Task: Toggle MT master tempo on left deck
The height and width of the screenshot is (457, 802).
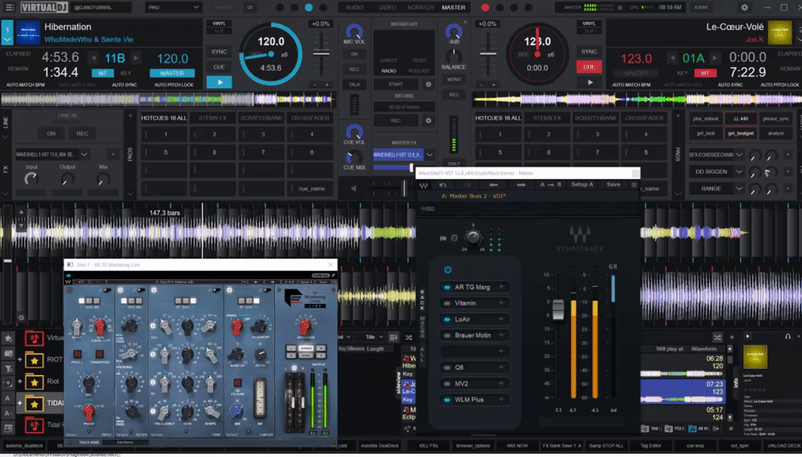Action: coord(103,73)
